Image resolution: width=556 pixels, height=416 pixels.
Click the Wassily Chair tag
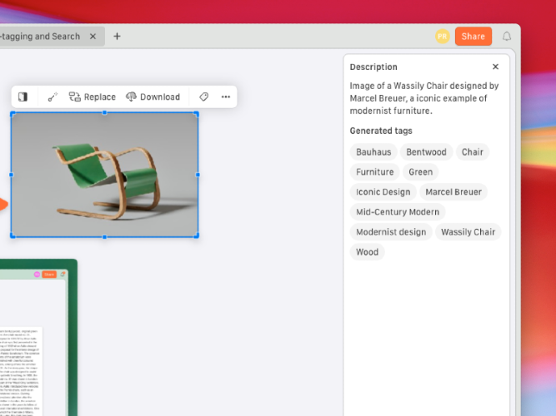point(468,232)
